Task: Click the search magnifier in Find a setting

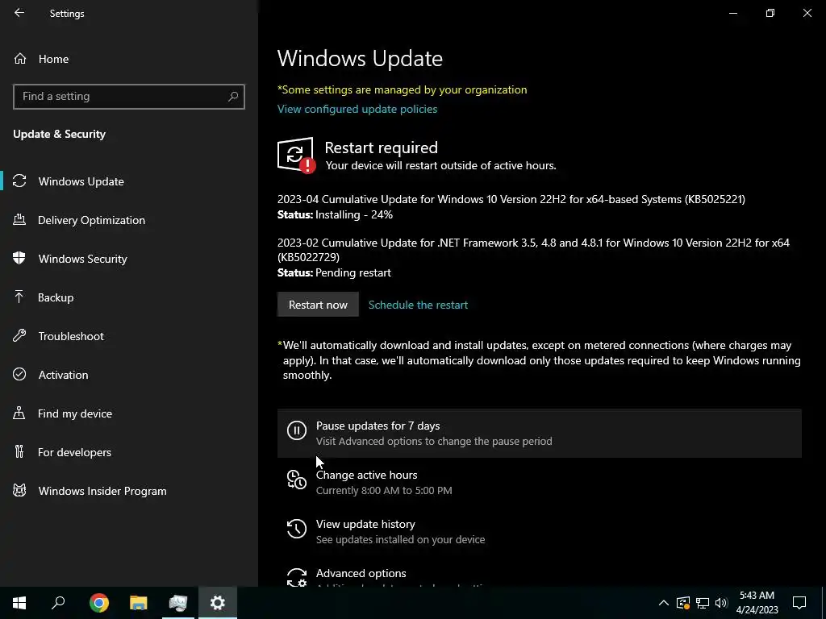Action: point(233,97)
